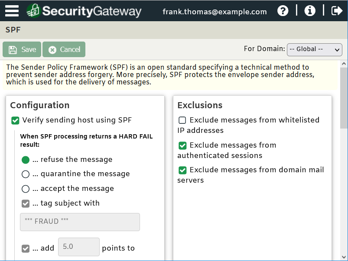Sign out using the logout icon

click(337, 10)
